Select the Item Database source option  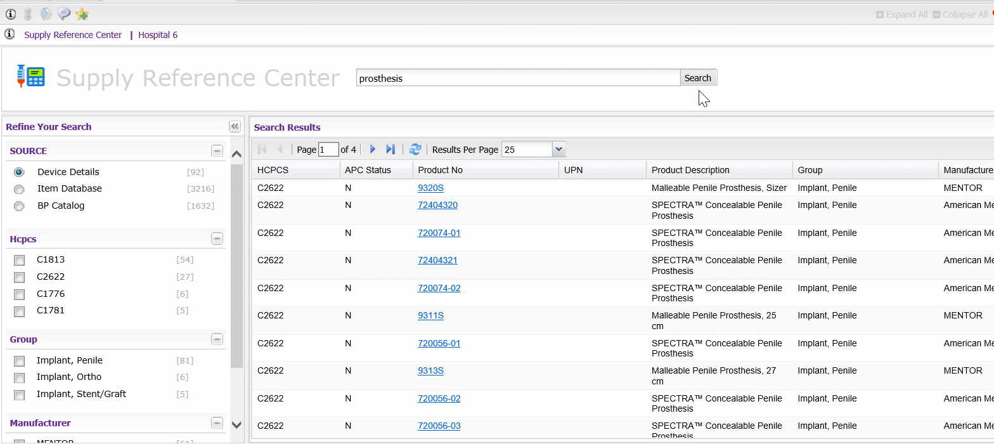coord(19,189)
